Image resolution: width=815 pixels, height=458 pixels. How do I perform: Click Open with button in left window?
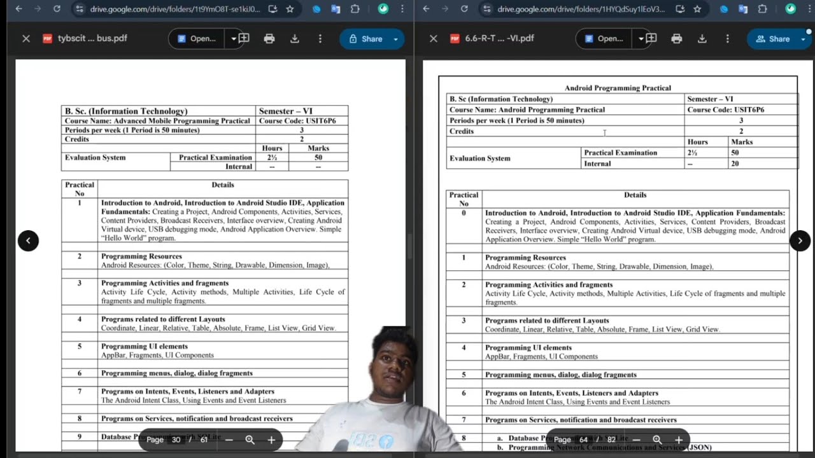click(197, 38)
